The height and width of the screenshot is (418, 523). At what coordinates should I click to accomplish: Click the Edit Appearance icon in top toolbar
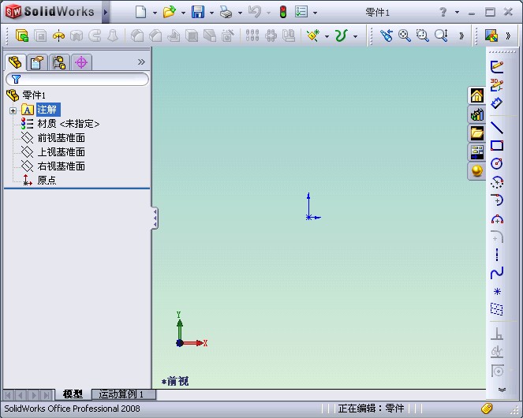click(491, 35)
